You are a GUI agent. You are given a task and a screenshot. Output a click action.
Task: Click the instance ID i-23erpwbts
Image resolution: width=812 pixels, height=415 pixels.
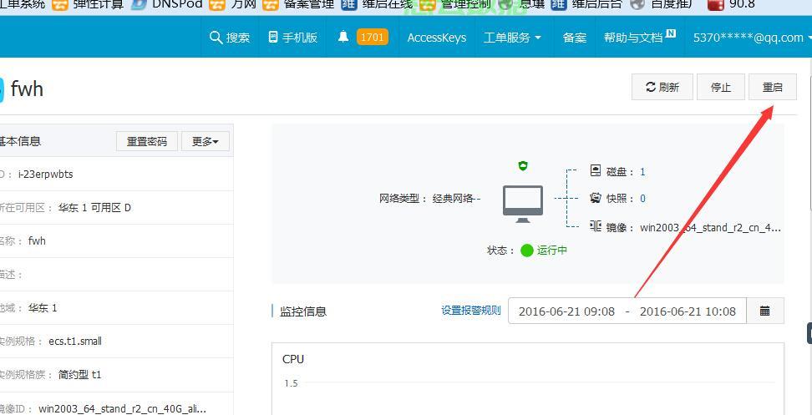pyautogui.click(x=46, y=175)
